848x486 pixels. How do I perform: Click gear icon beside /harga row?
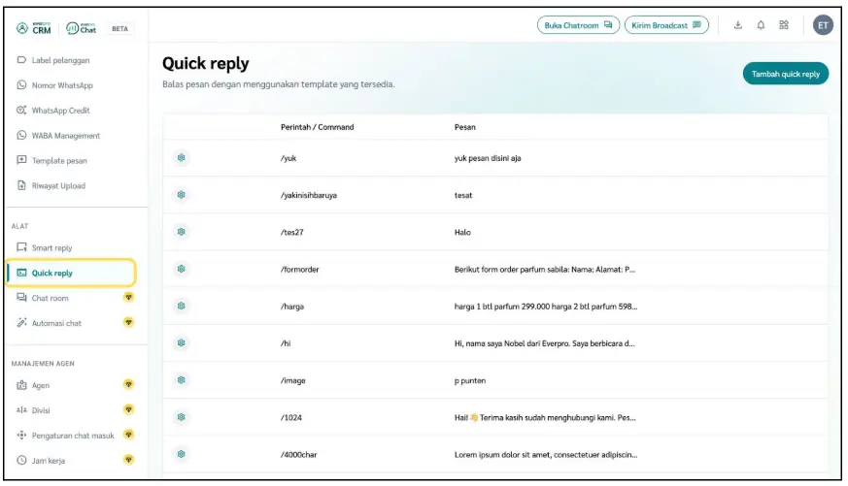[x=181, y=307]
